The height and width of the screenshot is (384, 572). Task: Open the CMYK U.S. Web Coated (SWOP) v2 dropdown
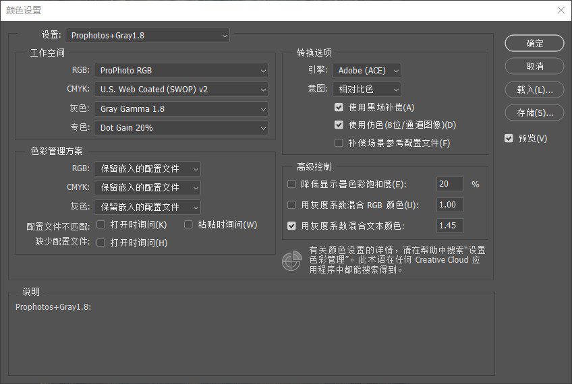(181, 89)
